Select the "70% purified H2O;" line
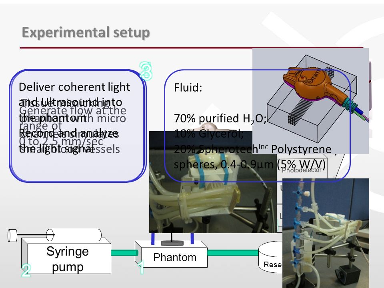The image size is (384, 288). 220,119
